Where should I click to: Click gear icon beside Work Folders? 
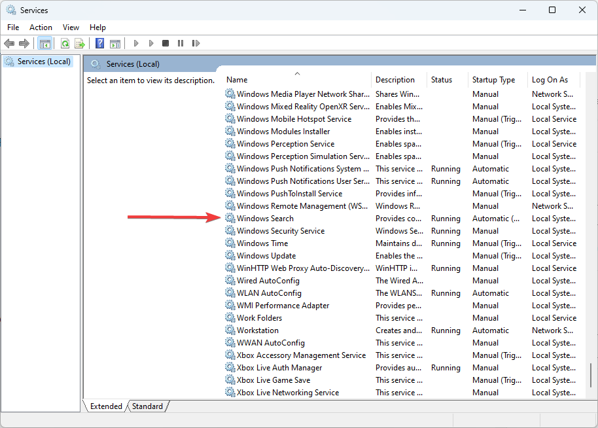coord(230,318)
